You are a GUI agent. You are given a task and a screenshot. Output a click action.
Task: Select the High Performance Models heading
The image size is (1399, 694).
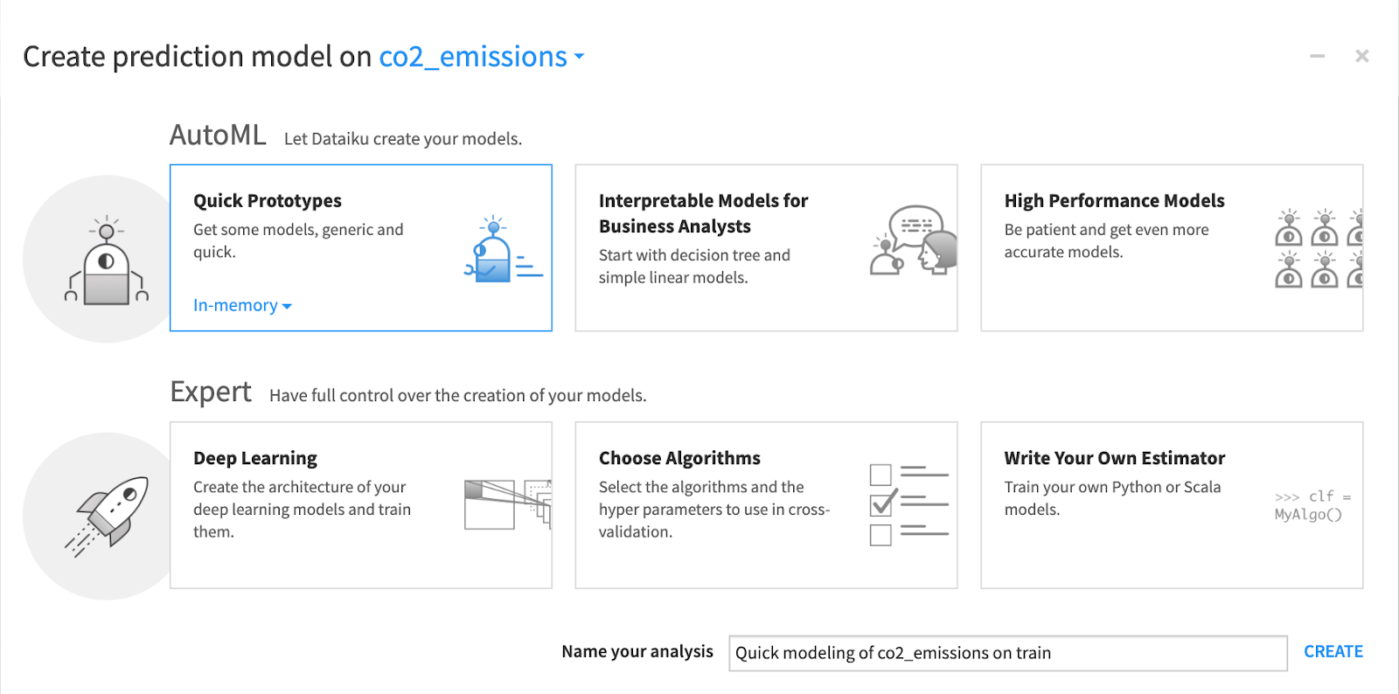tap(1114, 200)
